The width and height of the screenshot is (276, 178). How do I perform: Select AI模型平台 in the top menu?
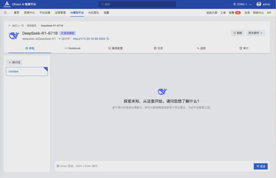coord(77,13)
